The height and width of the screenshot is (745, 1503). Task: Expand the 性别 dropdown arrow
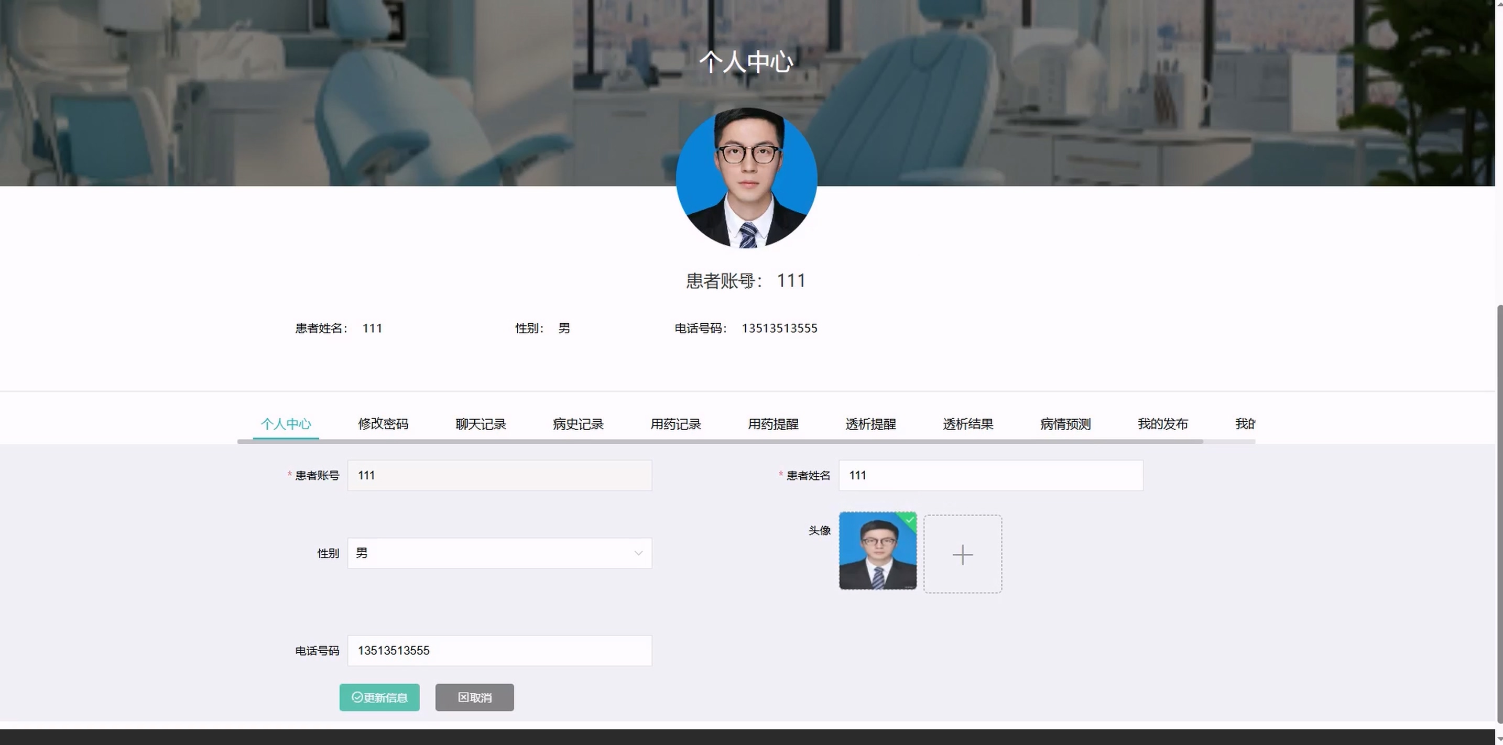tap(638, 553)
